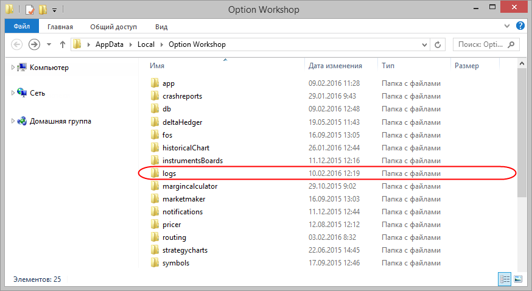Click the Элементов: 25 status text

click(37, 279)
